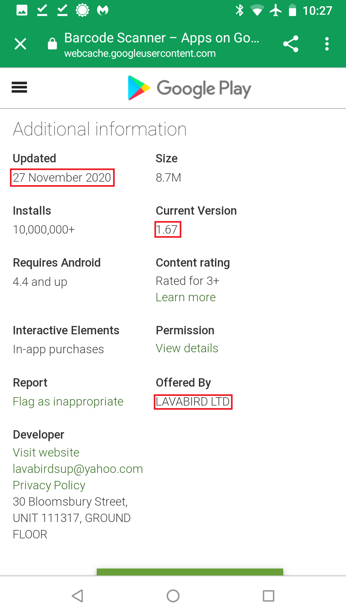Tap the lavabirdsup@yahoo.com email link

(78, 469)
